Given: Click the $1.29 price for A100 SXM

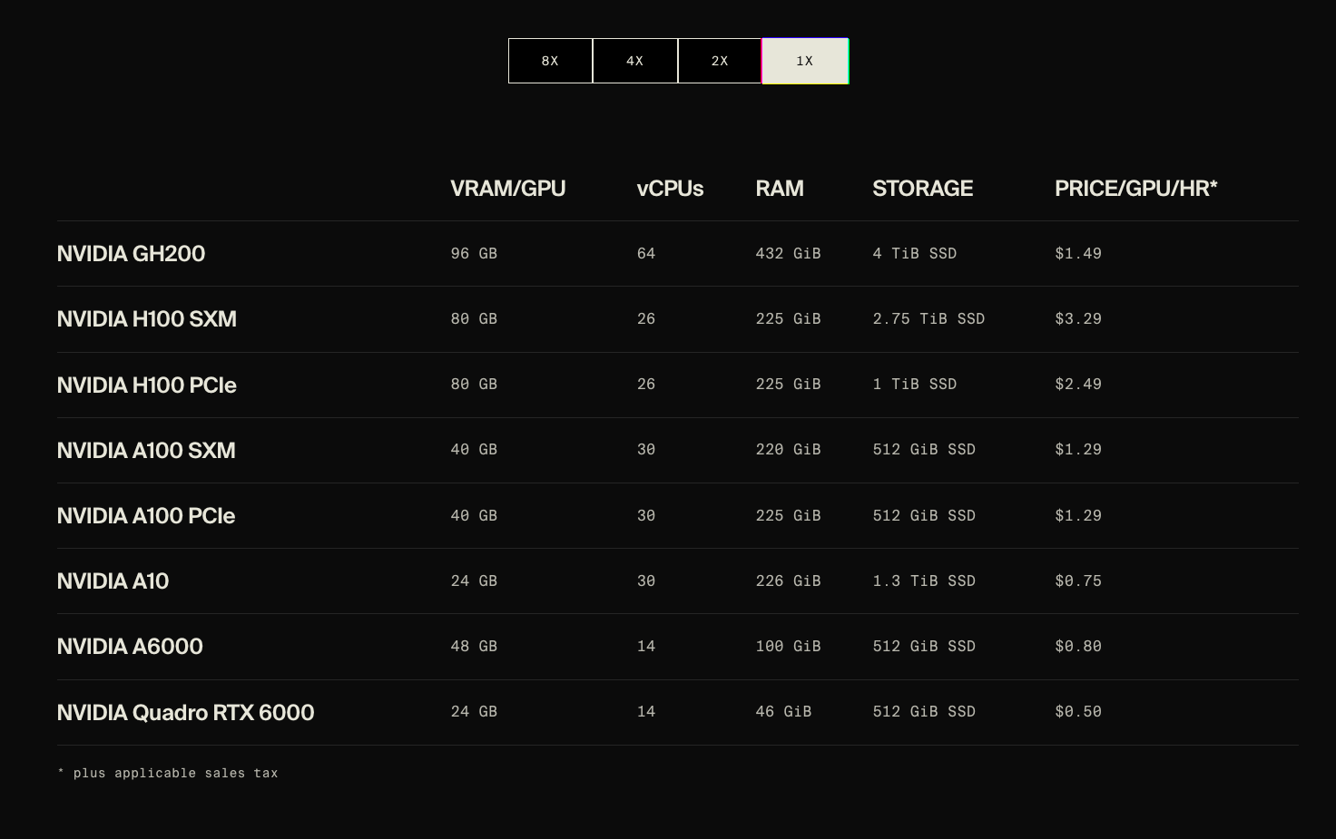Looking at the screenshot, I should pos(1078,450).
